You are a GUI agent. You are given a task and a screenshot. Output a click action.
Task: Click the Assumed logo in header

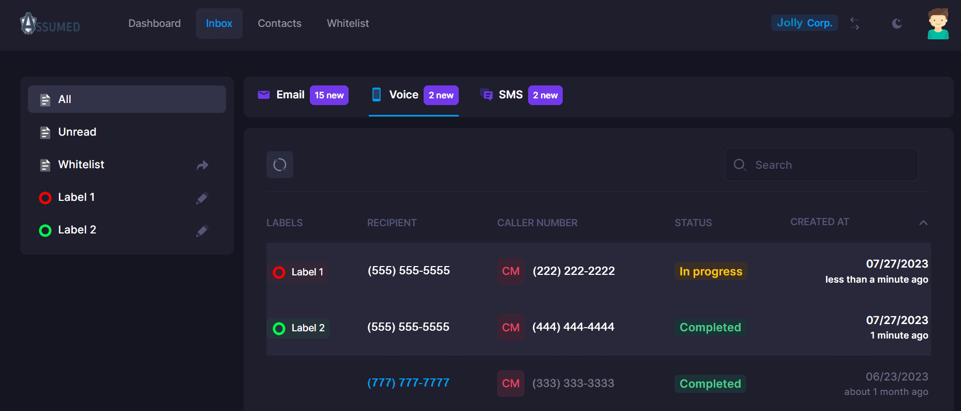(50, 24)
